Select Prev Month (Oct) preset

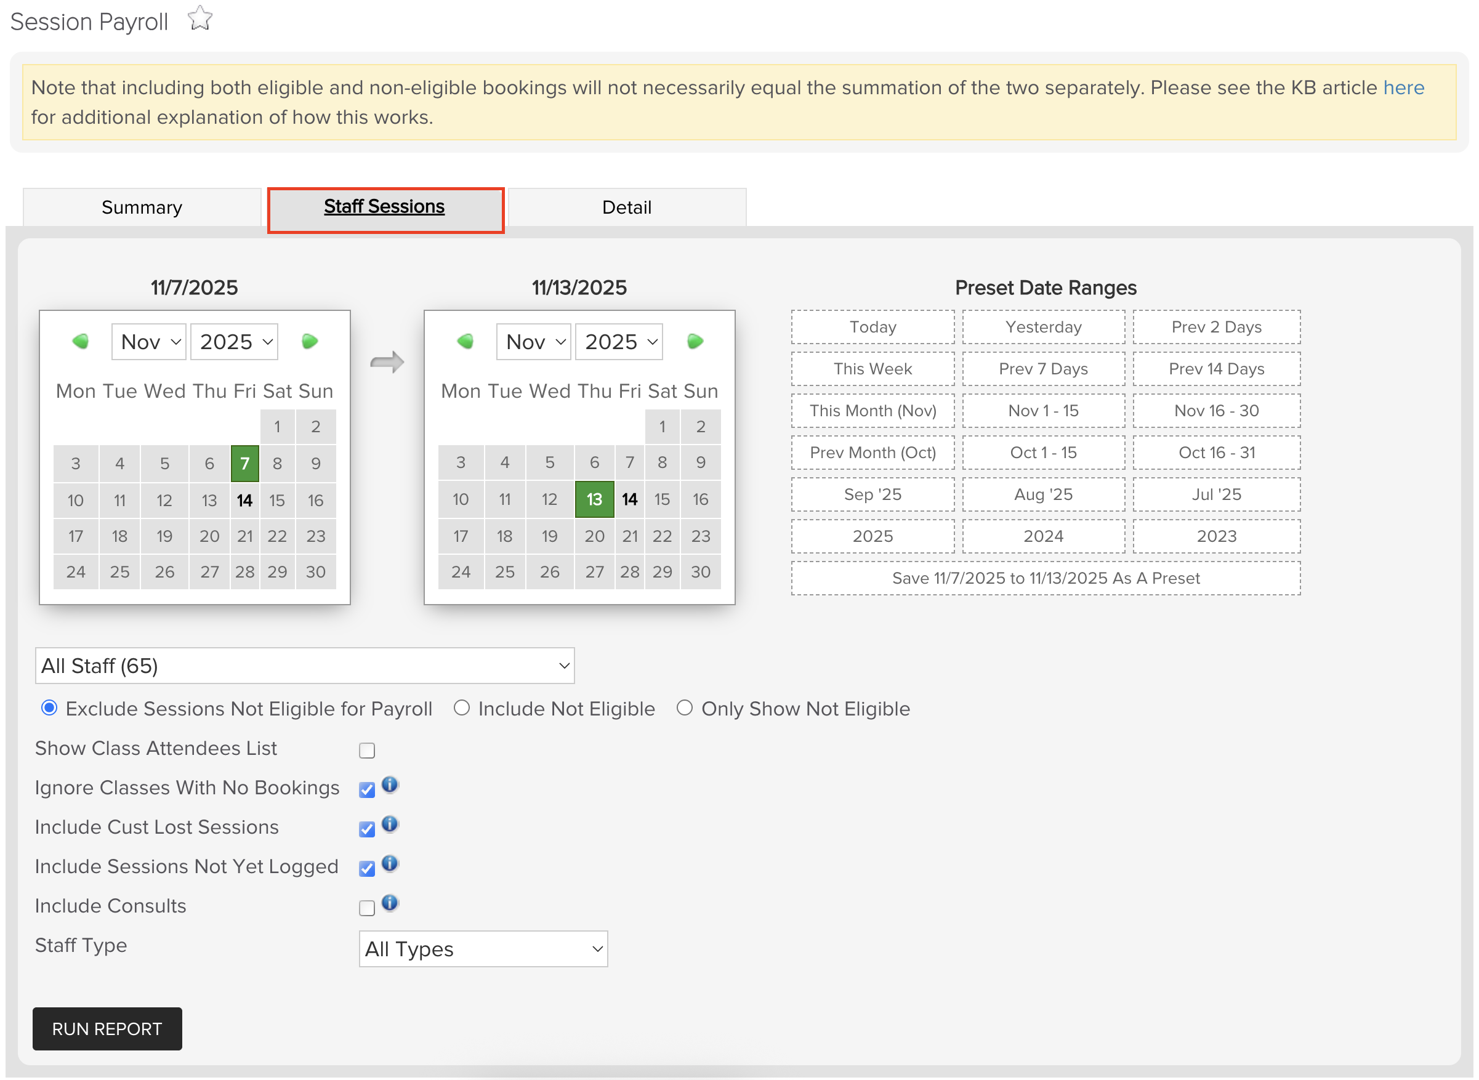click(873, 453)
